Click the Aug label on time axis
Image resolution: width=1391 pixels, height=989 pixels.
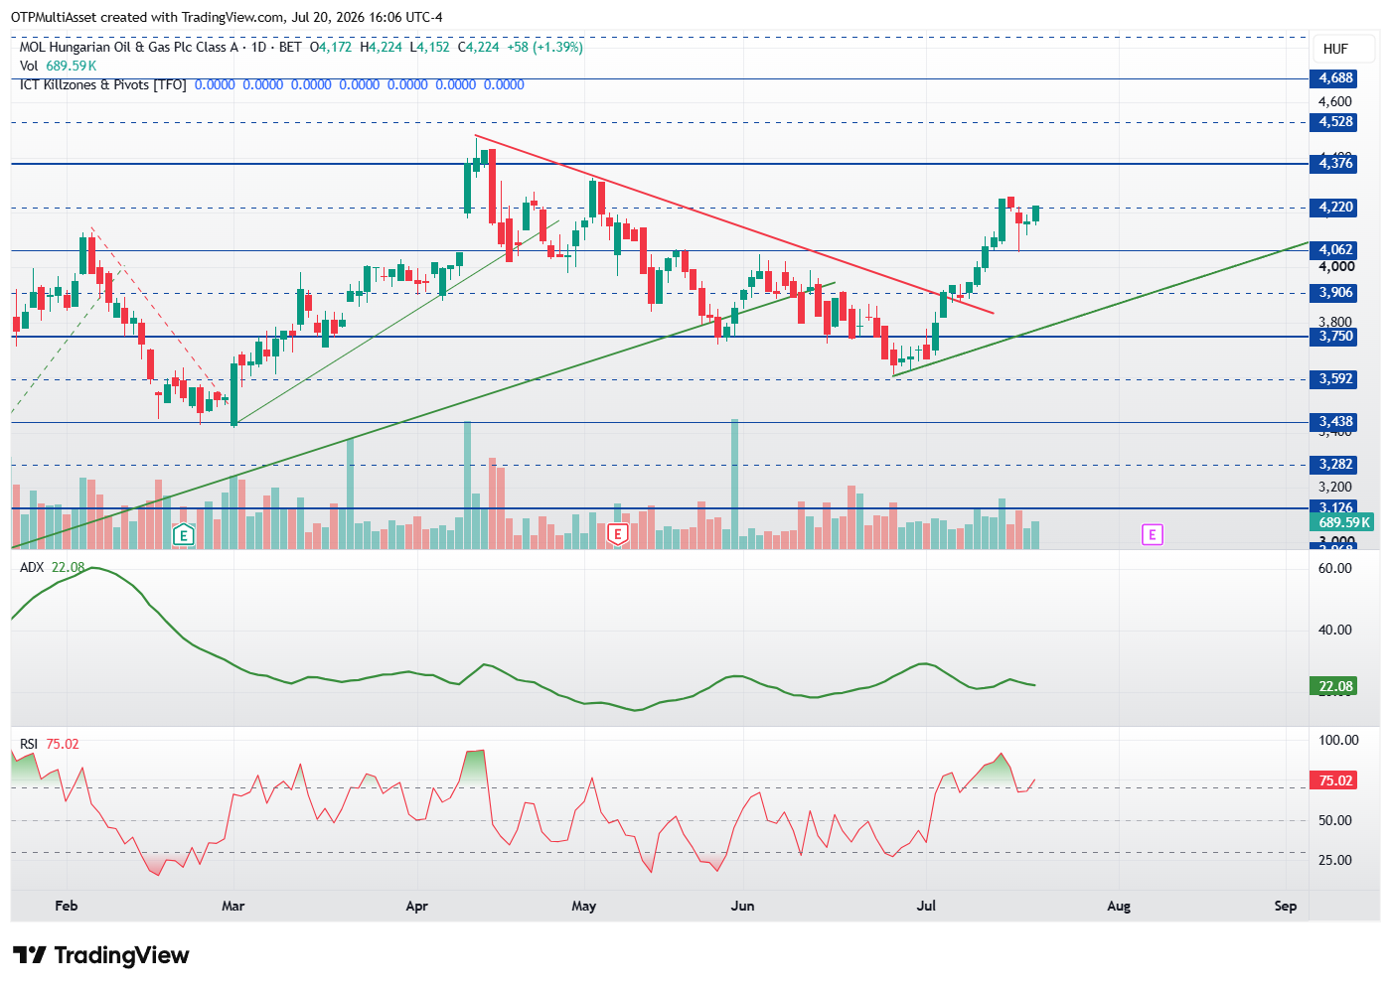click(x=1119, y=906)
